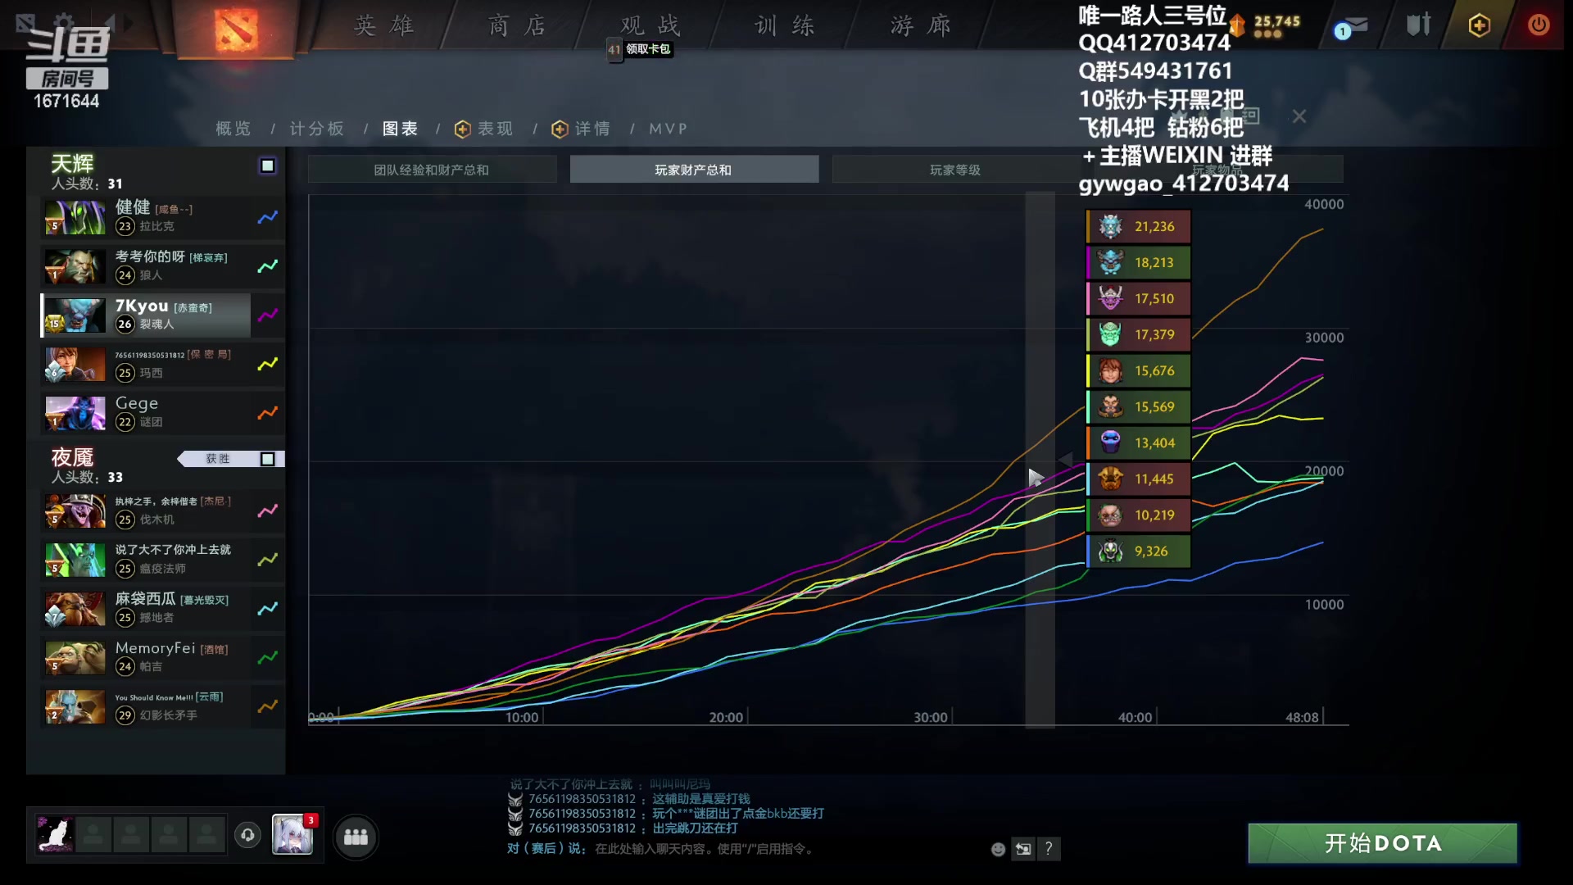Toggle the 夜魇 Dire team checkbox
Screen dimensions: 1573x885
pyautogui.click(x=267, y=459)
